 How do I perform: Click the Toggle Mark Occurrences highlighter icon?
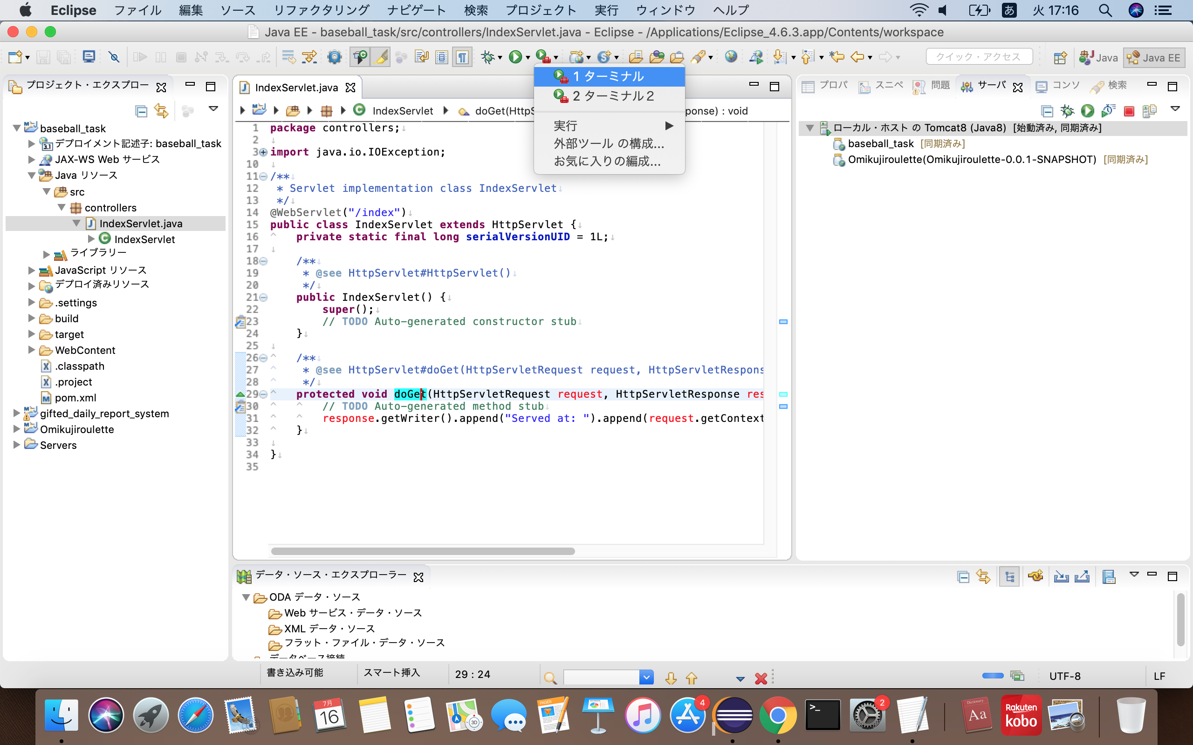pyautogui.click(x=381, y=57)
